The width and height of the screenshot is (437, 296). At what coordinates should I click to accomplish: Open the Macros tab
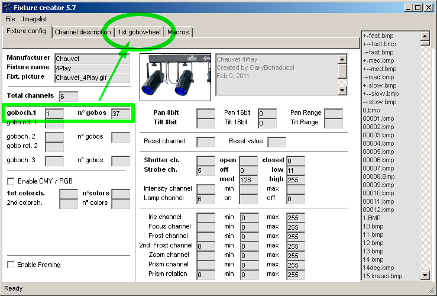pyautogui.click(x=178, y=32)
